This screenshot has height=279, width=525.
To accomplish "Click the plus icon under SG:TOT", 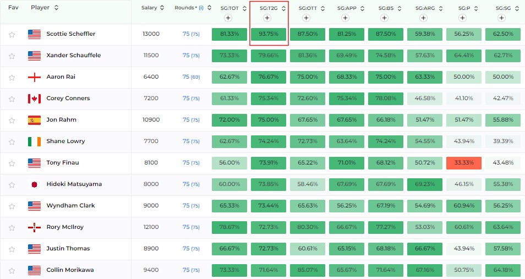I will tap(228, 18).
